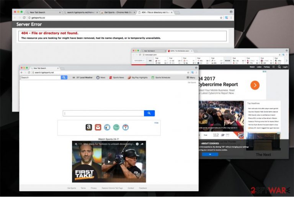The height and width of the screenshot is (197, 294).
Task: Open the ESPN search magnifier
Action: [x=279, y=67]
